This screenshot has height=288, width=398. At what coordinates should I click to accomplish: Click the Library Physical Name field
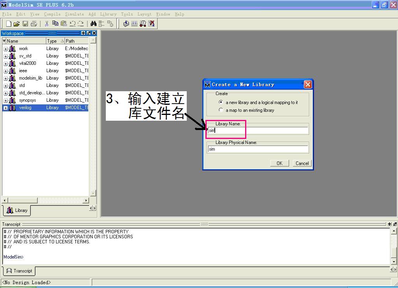[258, 149]
